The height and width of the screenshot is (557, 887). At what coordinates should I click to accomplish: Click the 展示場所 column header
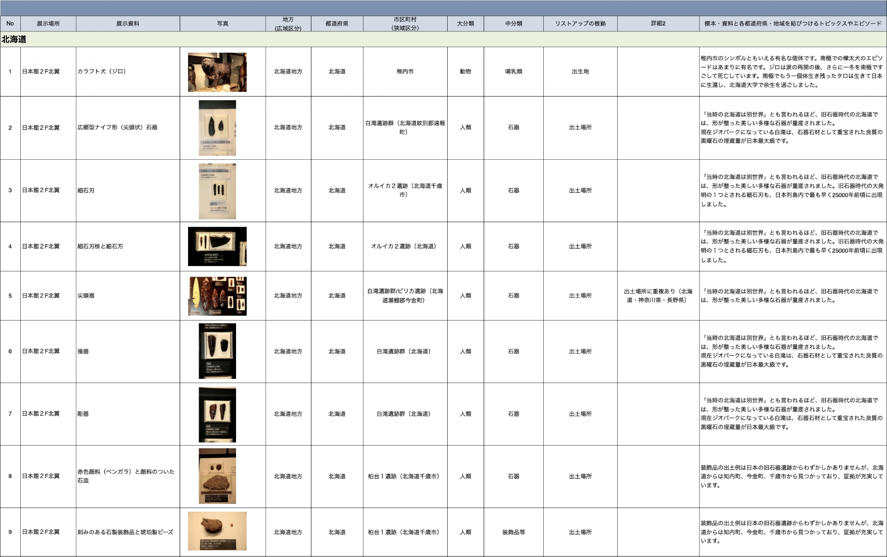[48, 24]
